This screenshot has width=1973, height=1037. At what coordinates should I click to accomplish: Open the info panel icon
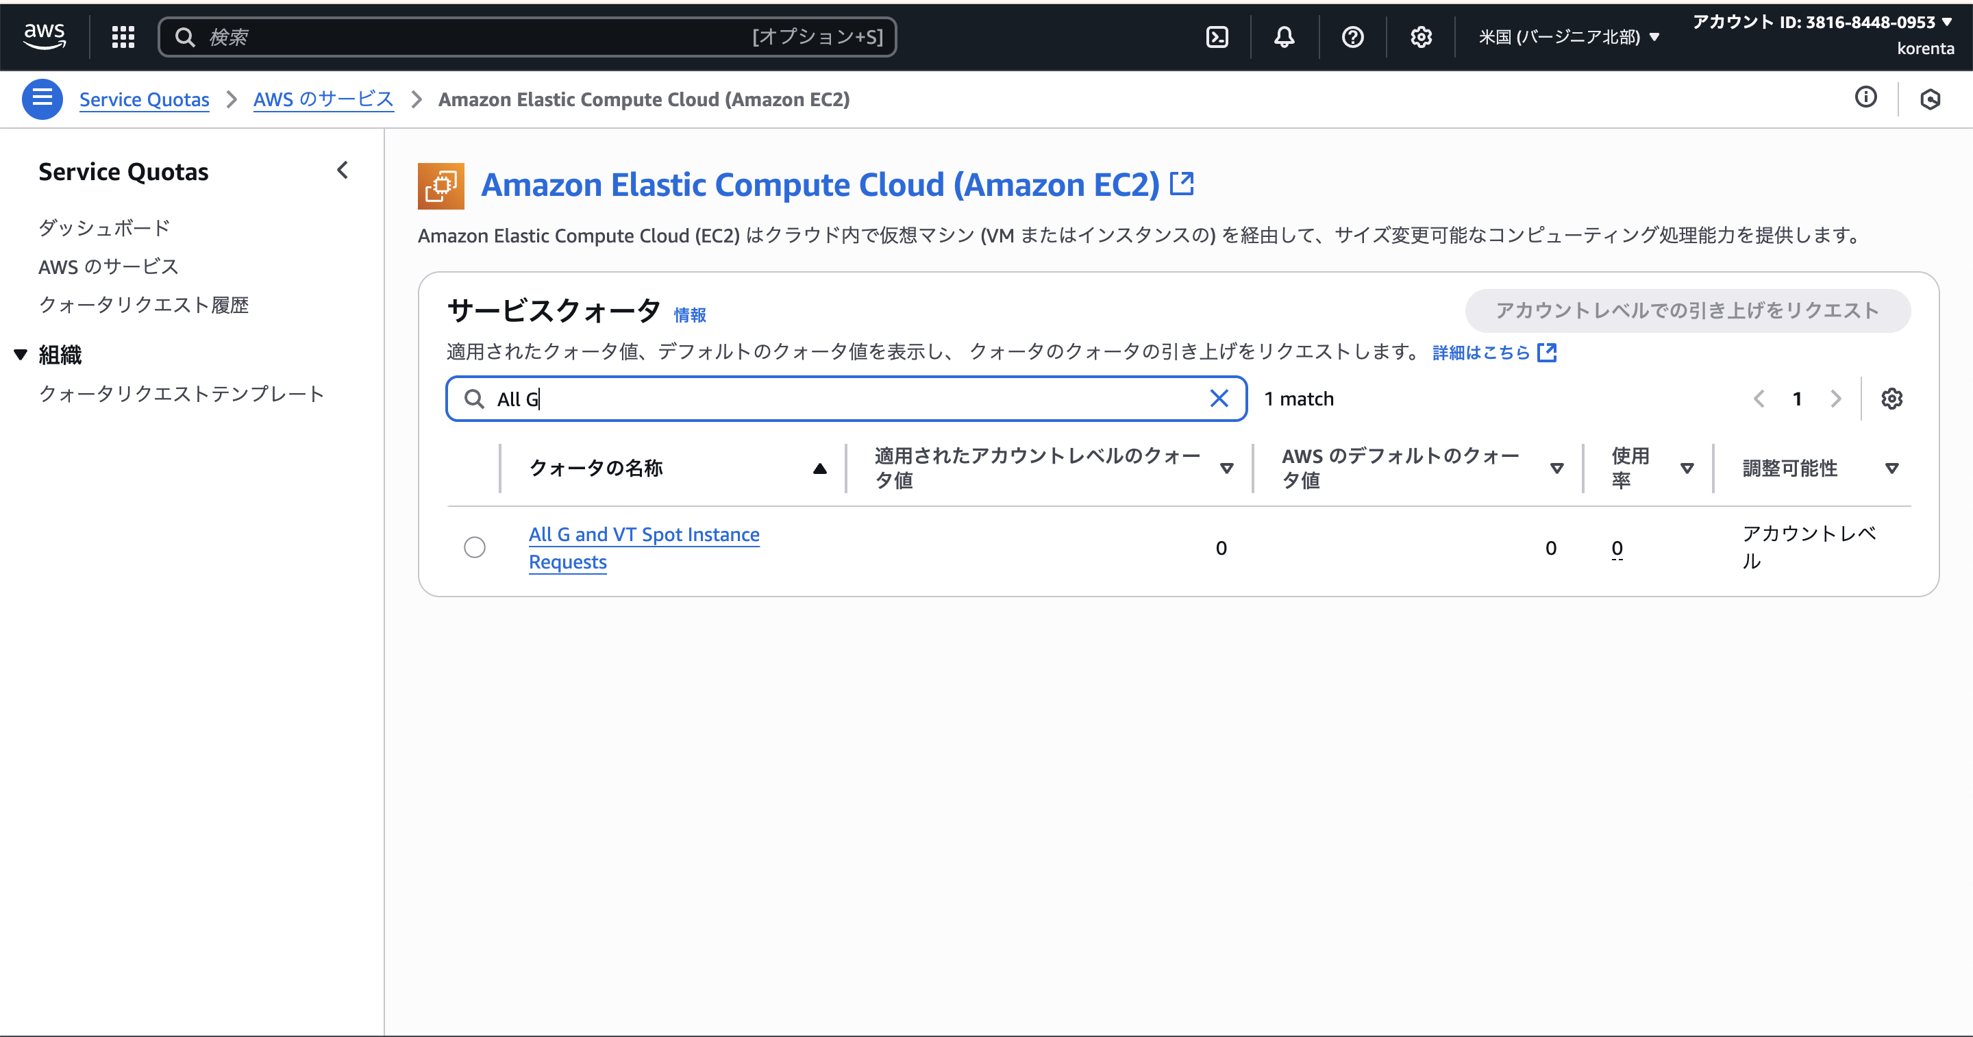coord(1865,97)
